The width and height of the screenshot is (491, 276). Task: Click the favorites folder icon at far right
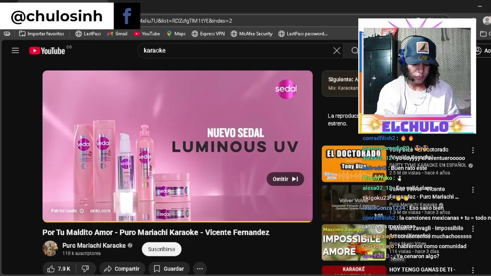[483, 34]
